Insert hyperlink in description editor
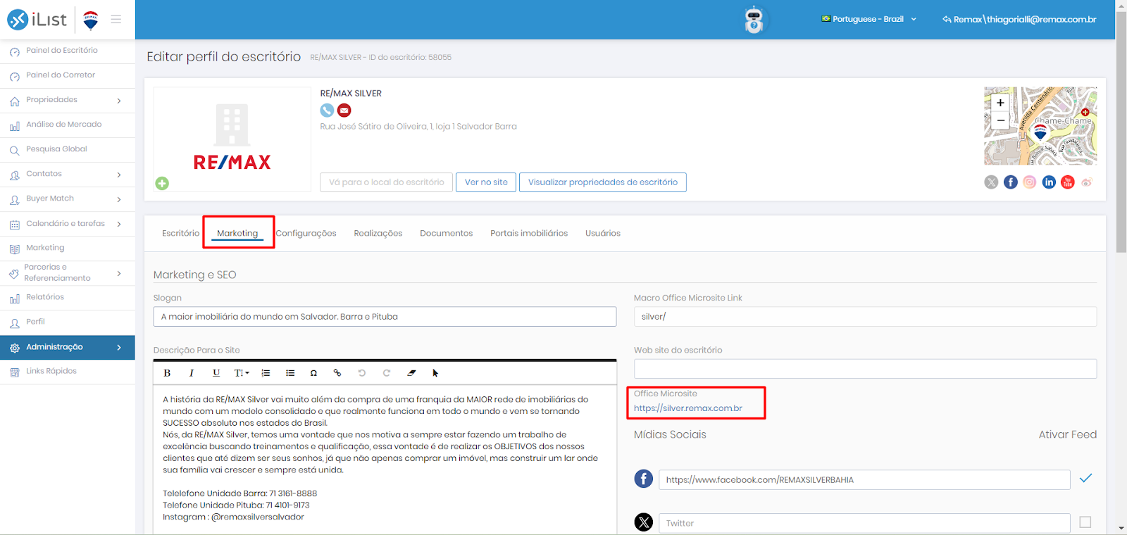This screenshot has width=1127, height=535. pos(337,373)
